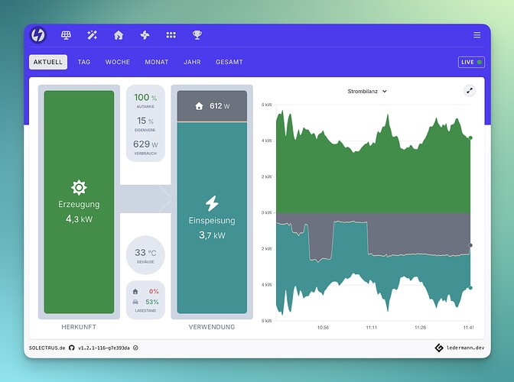The image size is (514, 382).
Task: Click the green Erzeugung block
Action: pos(79,202)
